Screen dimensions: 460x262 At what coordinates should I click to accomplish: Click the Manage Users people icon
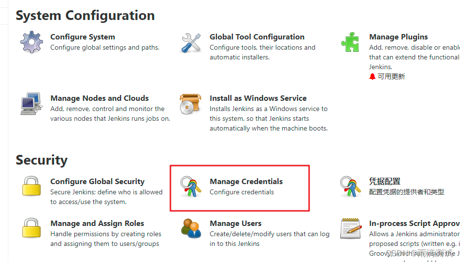point(191,228)
